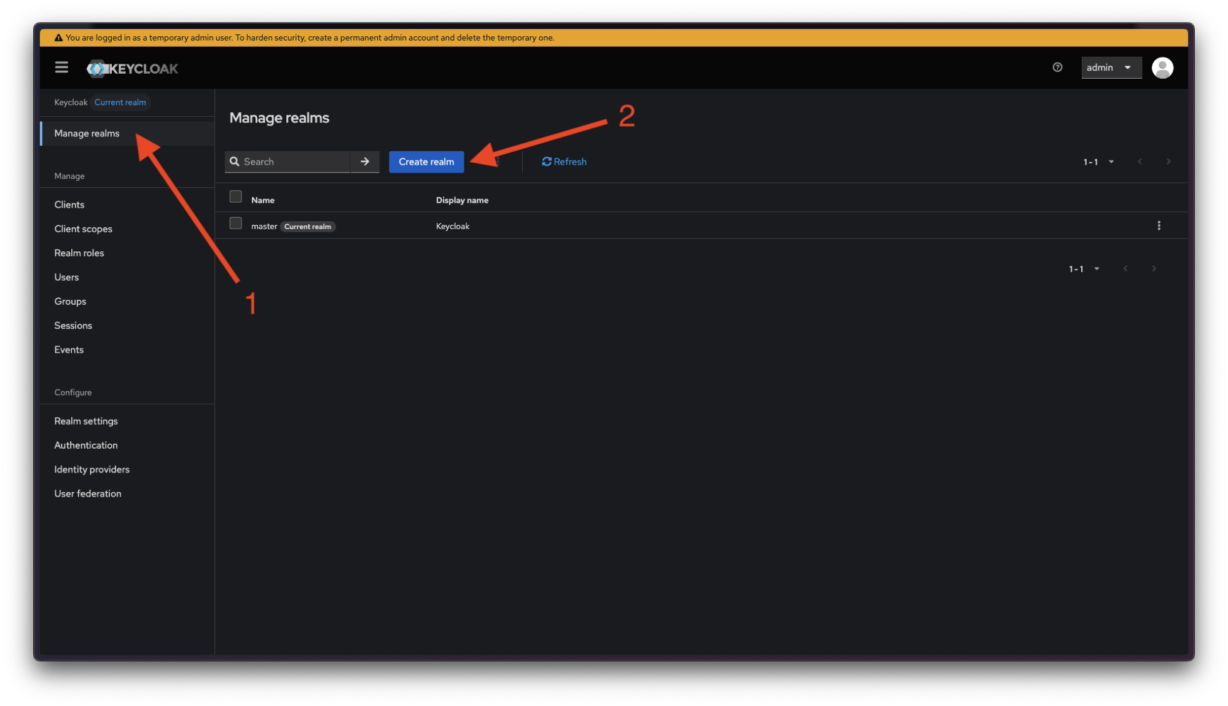Open the help question mark icon

tap(1057, 68)
